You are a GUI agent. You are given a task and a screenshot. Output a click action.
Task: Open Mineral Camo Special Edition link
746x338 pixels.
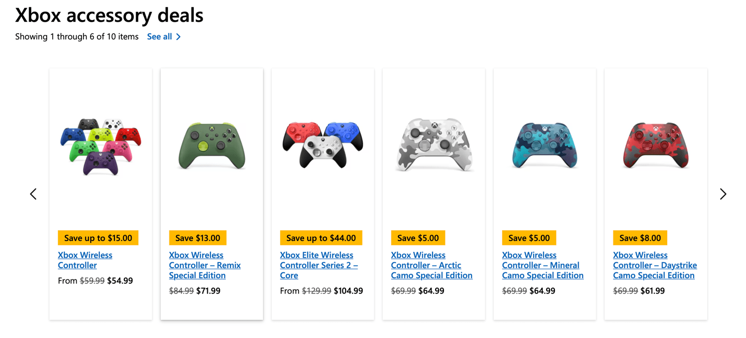pyautogui.click(x=542, y=266)
